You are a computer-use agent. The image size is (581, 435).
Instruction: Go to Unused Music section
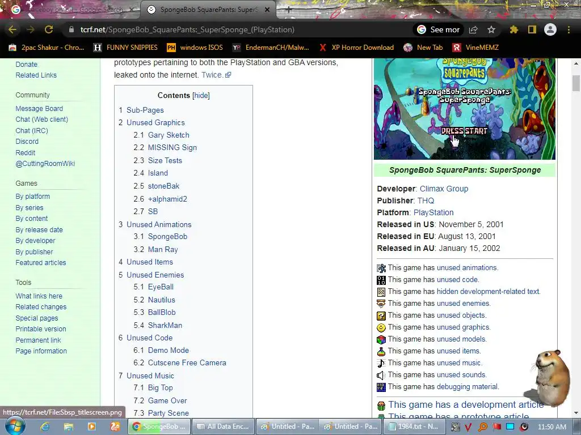(150, 376)
